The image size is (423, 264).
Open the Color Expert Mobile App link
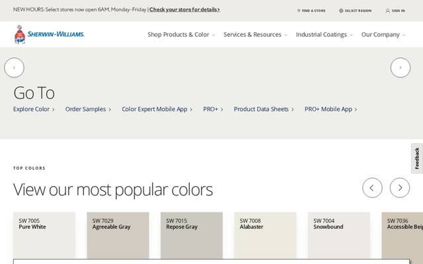coord(157,109)
